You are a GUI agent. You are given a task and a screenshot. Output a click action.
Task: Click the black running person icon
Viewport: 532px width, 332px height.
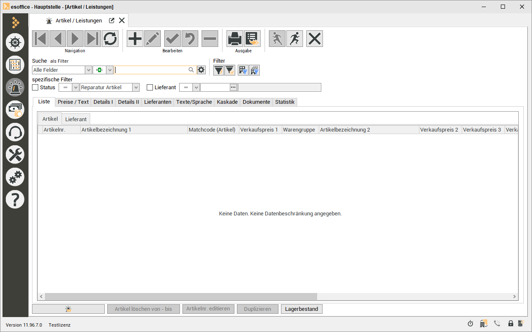coord(295,39)
